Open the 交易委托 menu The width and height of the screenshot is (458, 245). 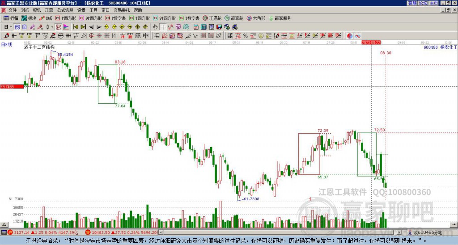pos(122,10)
